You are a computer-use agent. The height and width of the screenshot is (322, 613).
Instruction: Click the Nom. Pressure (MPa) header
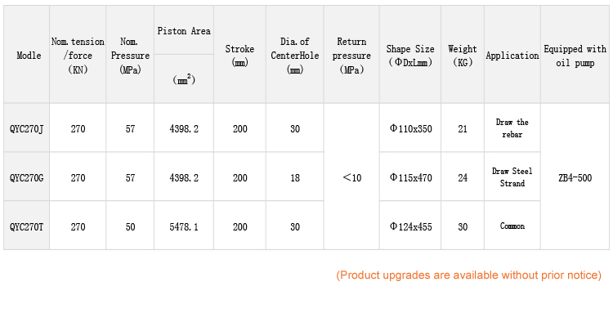click(x=130, y=55)
